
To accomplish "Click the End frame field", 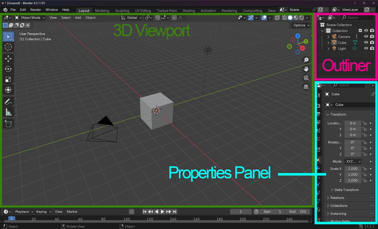I will 298,212.
